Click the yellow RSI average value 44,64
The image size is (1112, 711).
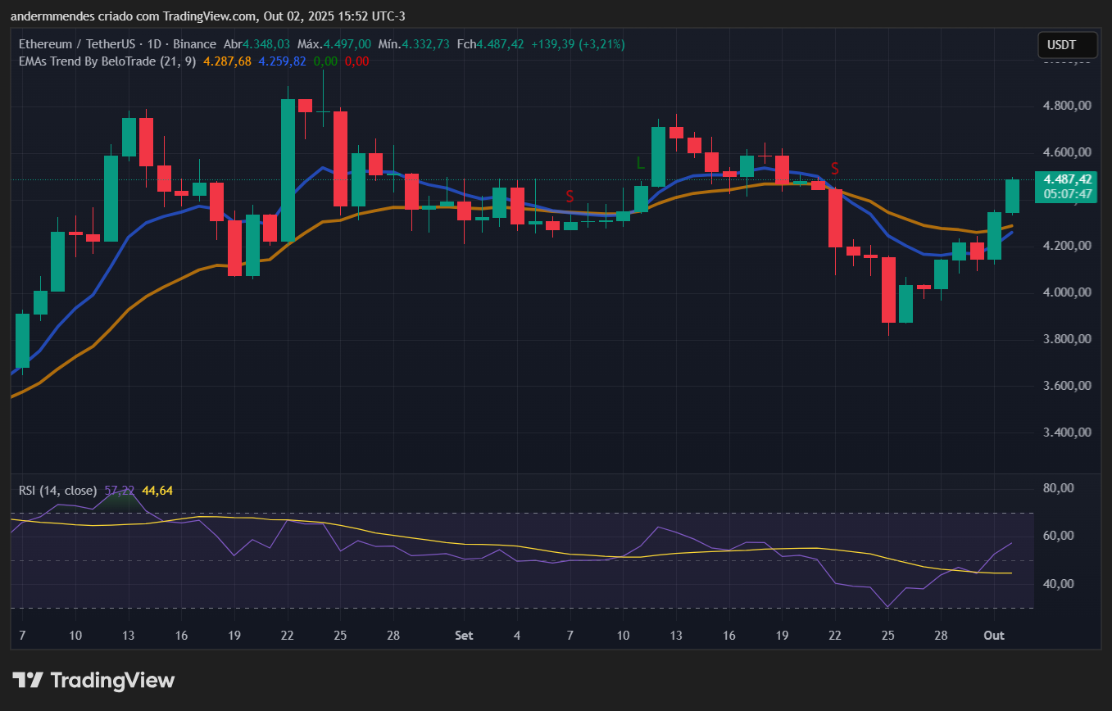(x=157, y=491)
